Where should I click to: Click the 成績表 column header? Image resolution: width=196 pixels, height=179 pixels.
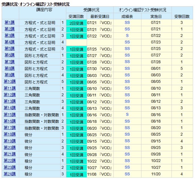point(127,16)
